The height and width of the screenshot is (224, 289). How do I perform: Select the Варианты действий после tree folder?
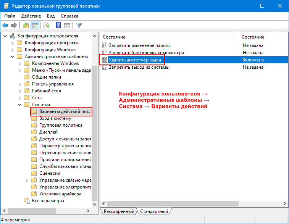pyautogui.click(x=61, y=111)
